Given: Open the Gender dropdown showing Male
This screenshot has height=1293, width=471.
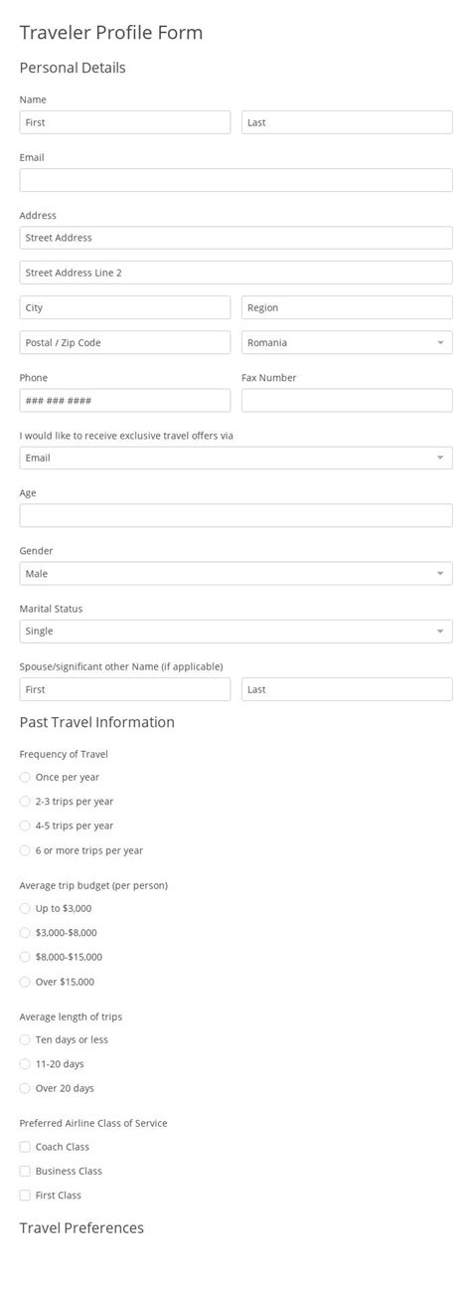Looking at the screenshot, I should pyautogui.click(x=235, y=574).
